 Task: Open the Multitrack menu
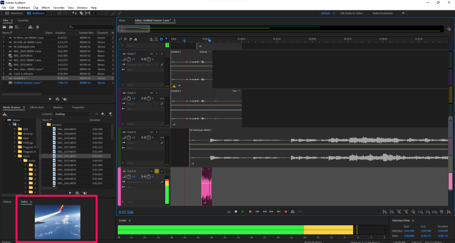pos(23,8)
